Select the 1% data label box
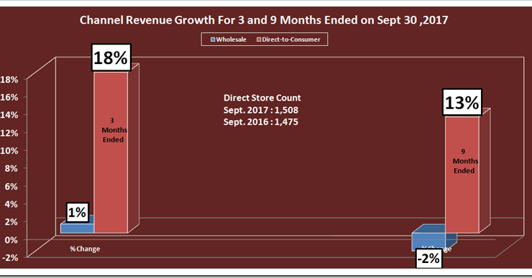 [78, 213]
